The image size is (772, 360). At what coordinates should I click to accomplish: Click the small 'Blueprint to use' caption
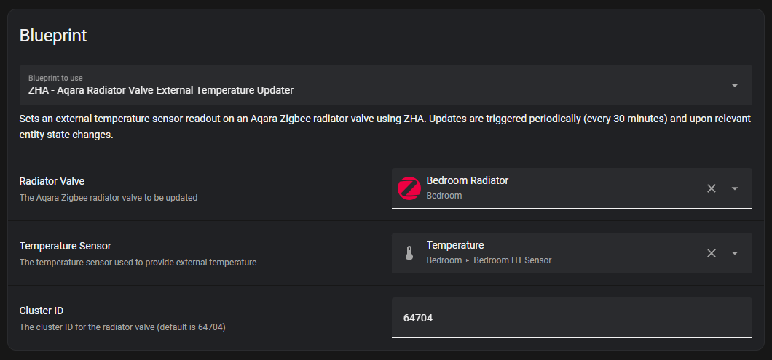55,78
